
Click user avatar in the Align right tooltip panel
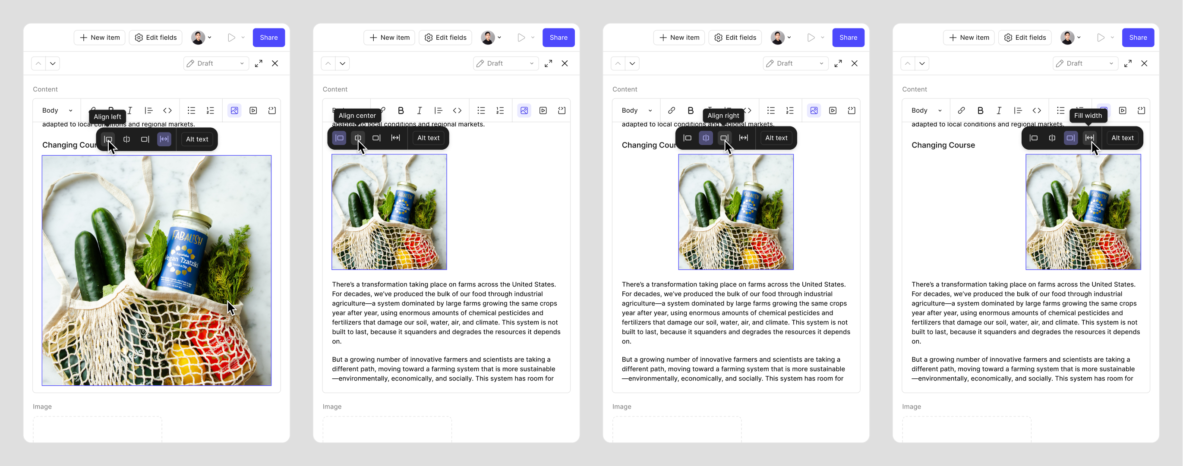click(x=777, y=38)
